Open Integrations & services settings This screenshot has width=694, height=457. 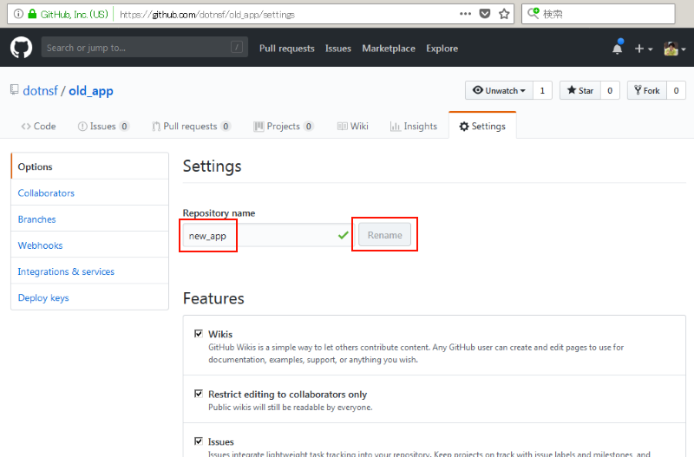click(90, 271)
